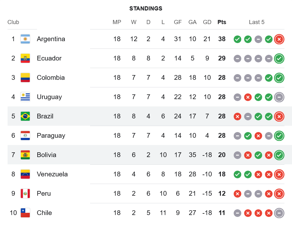Viewport: 292px width, 228px height.
Task: Open the Colombia team link
Action: (x=51, y=78)
